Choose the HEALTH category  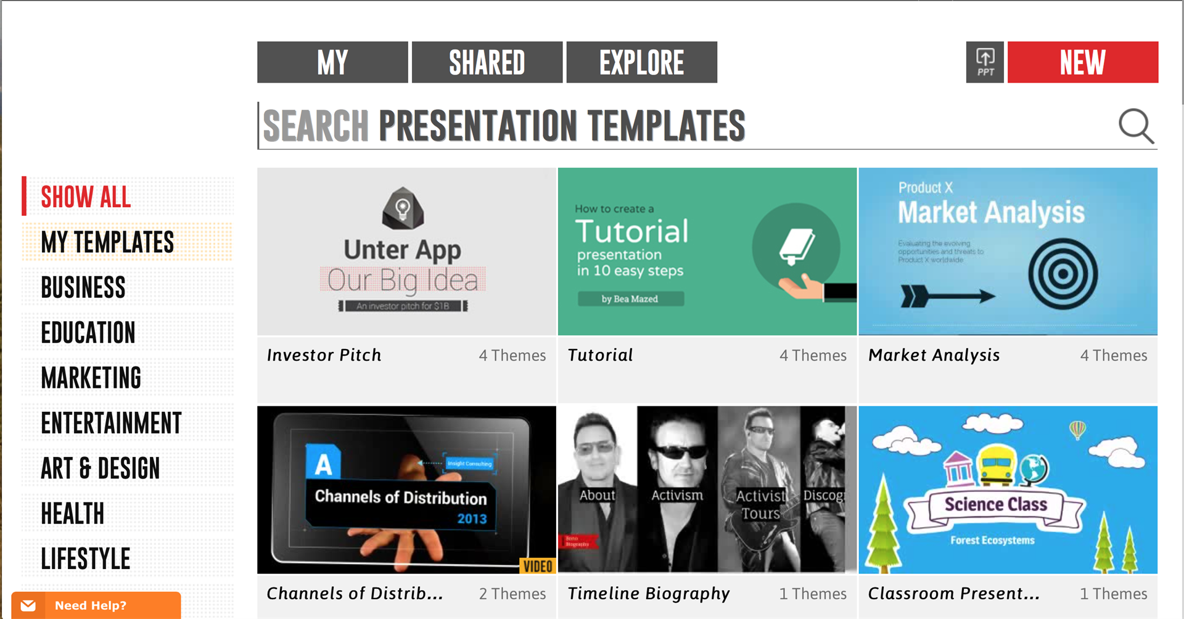pos(128,513)
